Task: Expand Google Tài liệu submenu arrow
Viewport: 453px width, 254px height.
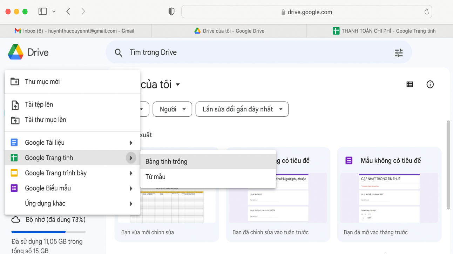Action: coord(131,143)
